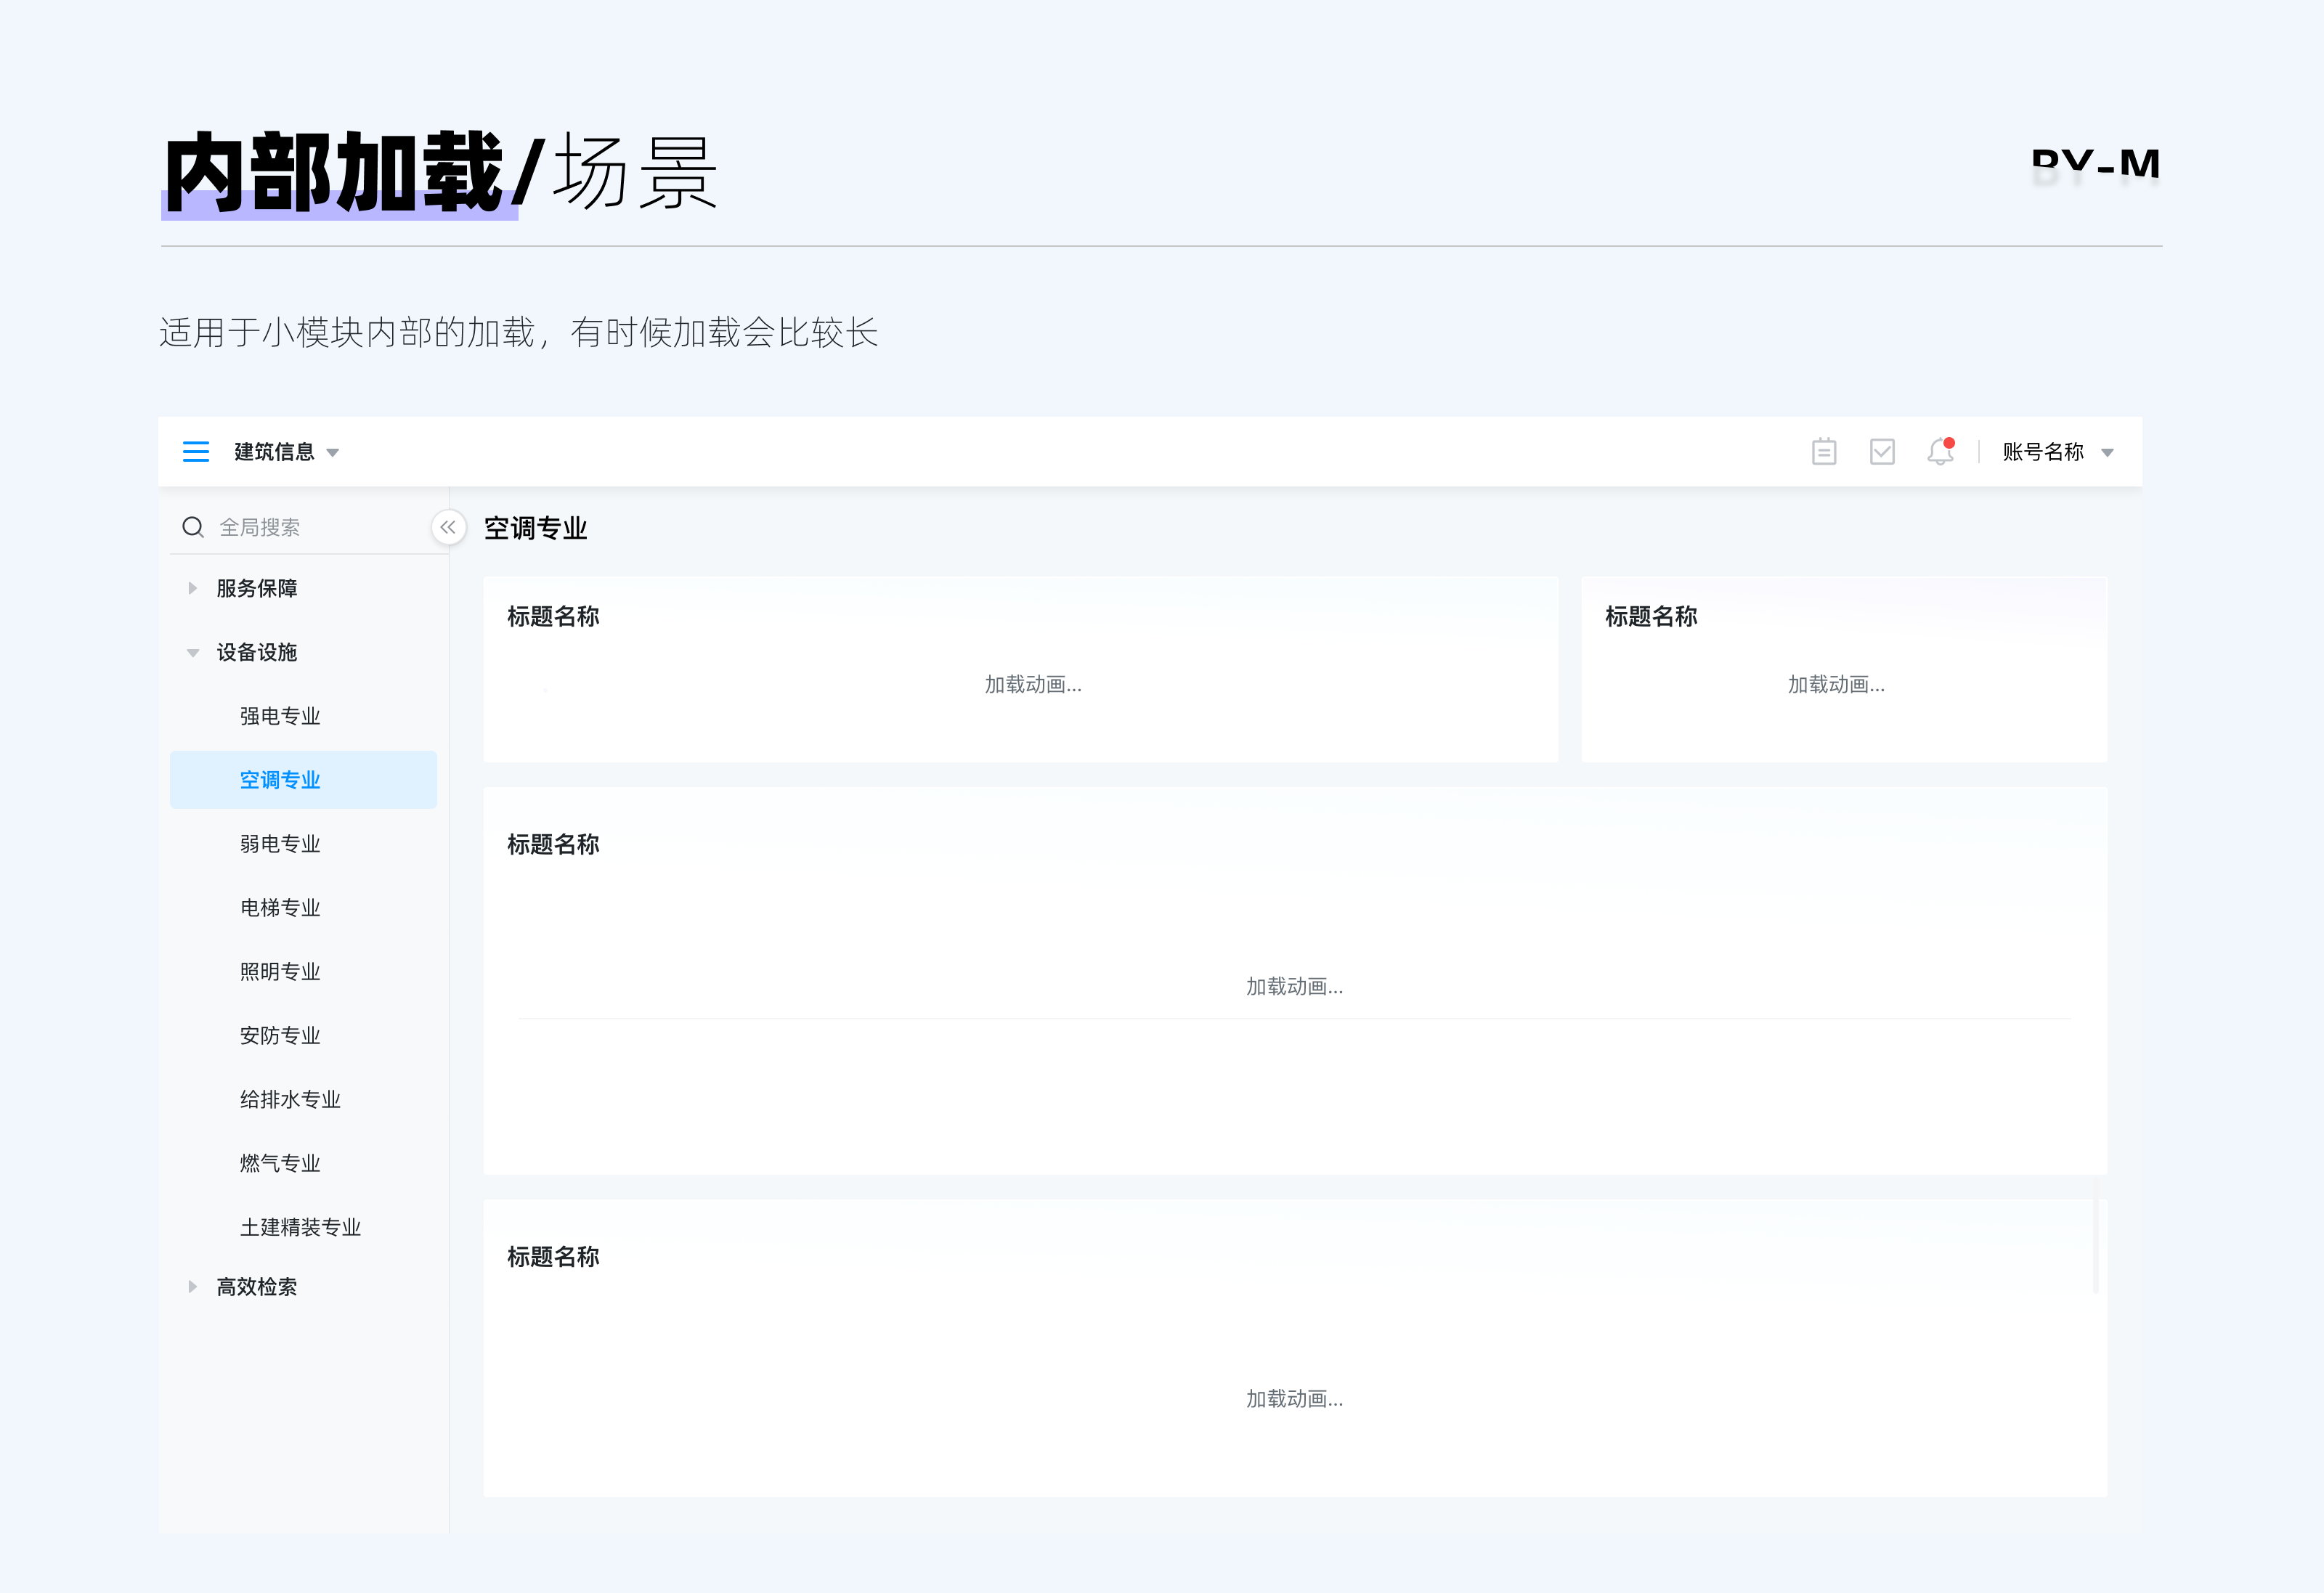The width and height of the screenshot is (2324, 1593).
Task: Go to 电梯专业 menu item
Action: point(280,908)
